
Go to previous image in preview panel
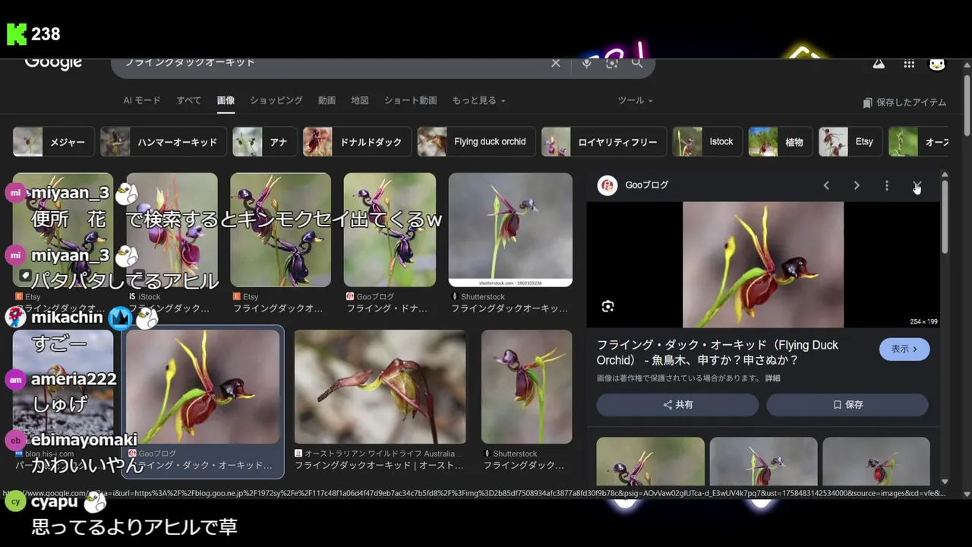(x=826, y=185)
